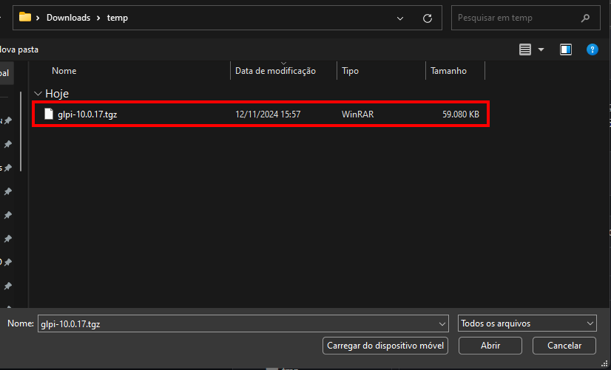Viewport: 611px width, 370px height.
Task: Sort files by the 'Tamanho' column
Action: click(x=448, y=71)
